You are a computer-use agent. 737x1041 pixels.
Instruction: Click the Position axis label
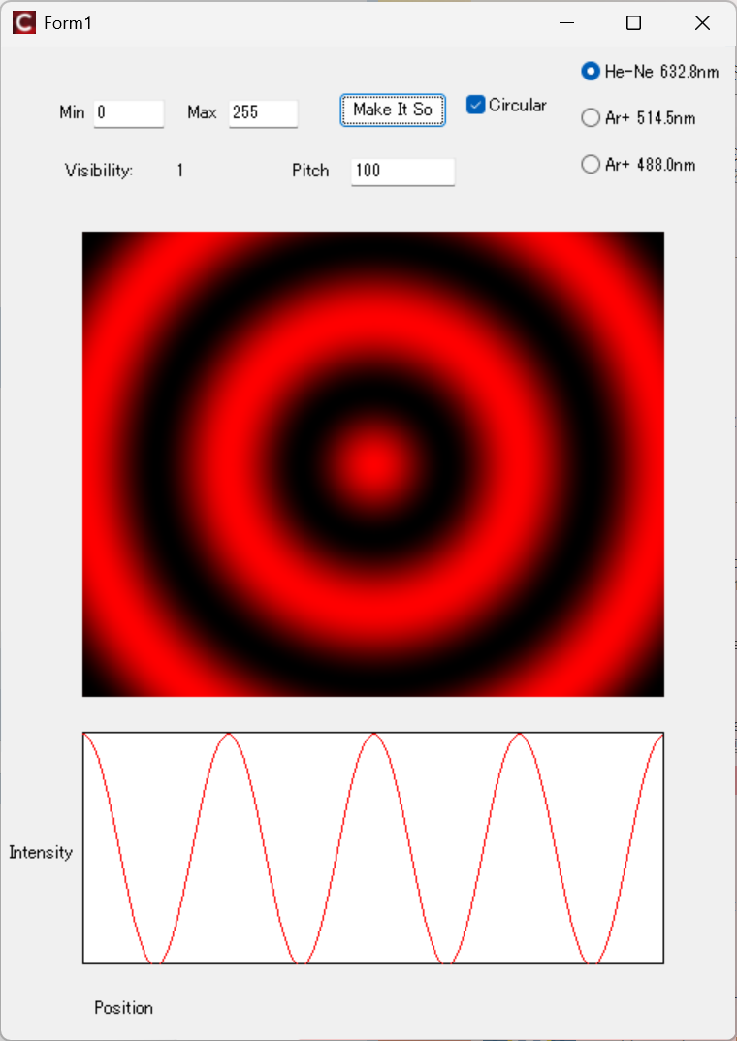pyautogui.click(x=123, y=1008)
